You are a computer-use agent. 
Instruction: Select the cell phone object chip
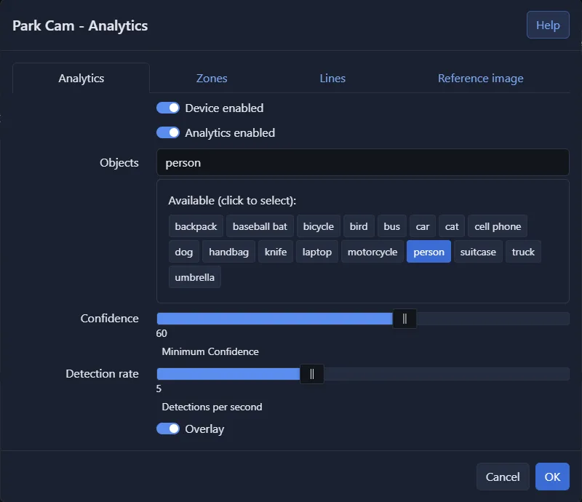[498, 226]
